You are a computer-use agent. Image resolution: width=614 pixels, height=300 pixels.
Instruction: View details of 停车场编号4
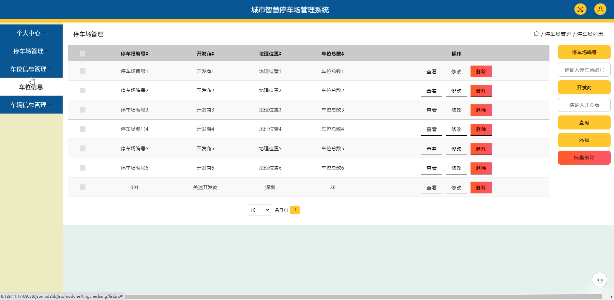[432, 130]
